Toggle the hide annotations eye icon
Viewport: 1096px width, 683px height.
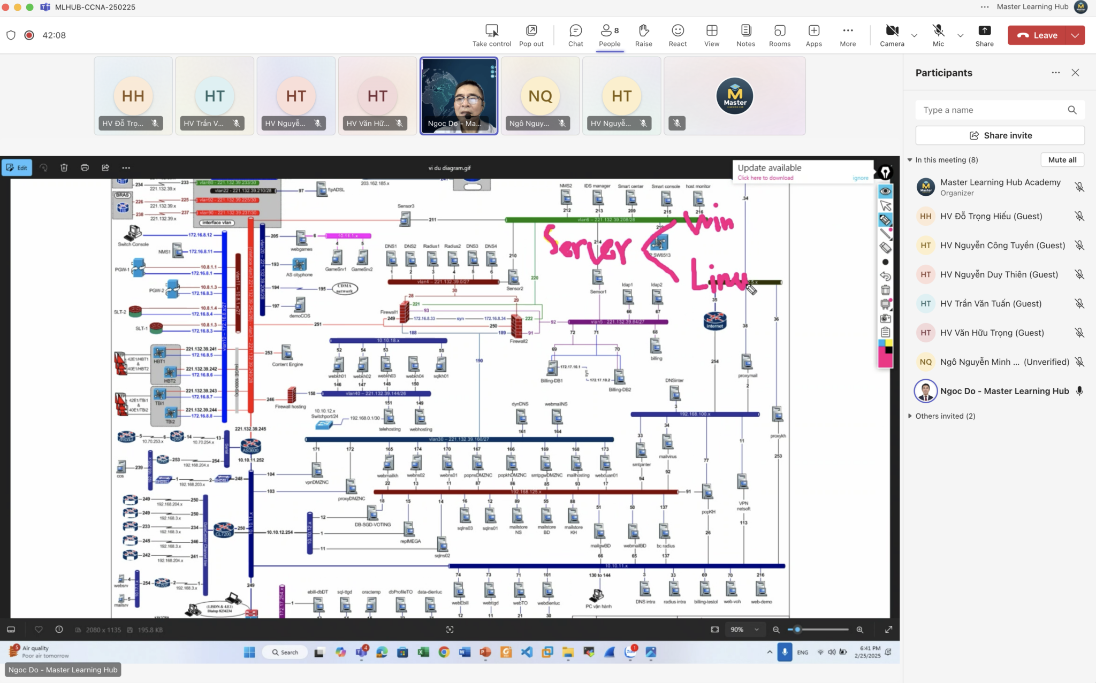(x=885, y=191)
